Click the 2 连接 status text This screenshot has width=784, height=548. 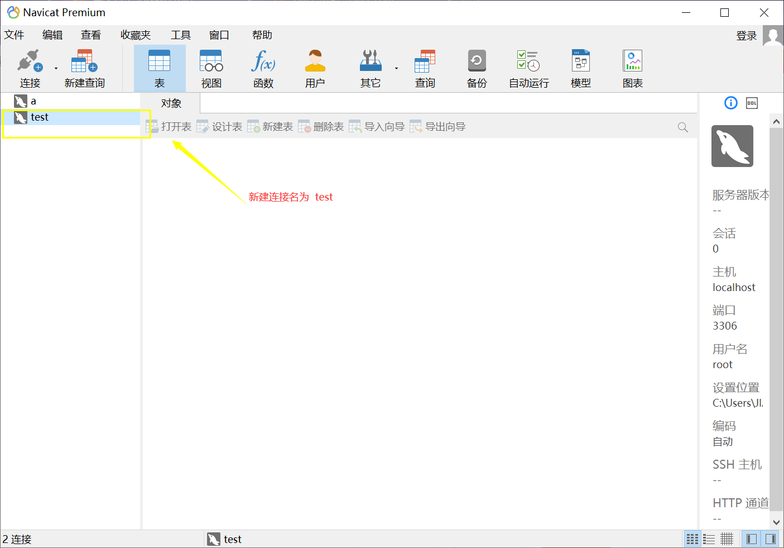point(17,539)
